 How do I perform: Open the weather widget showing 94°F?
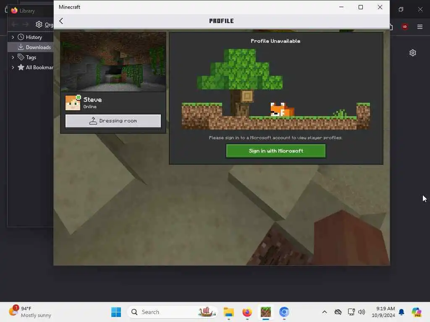point(30,312)
